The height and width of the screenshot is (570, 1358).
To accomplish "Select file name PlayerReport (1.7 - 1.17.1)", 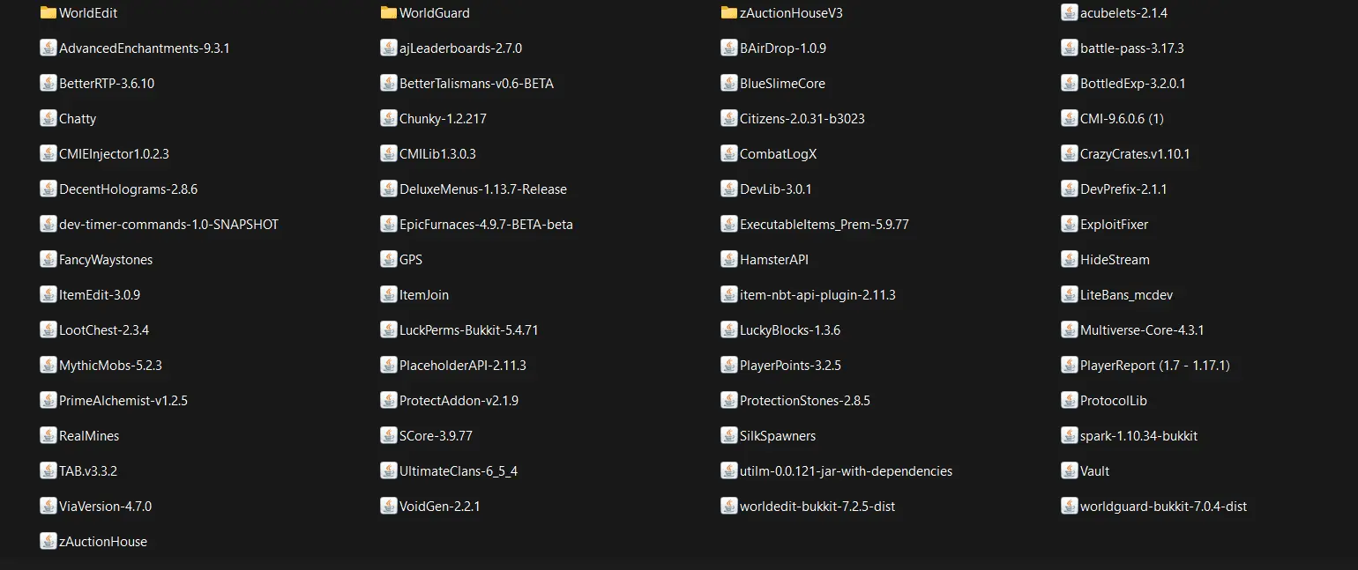I will pos(1155,366).
